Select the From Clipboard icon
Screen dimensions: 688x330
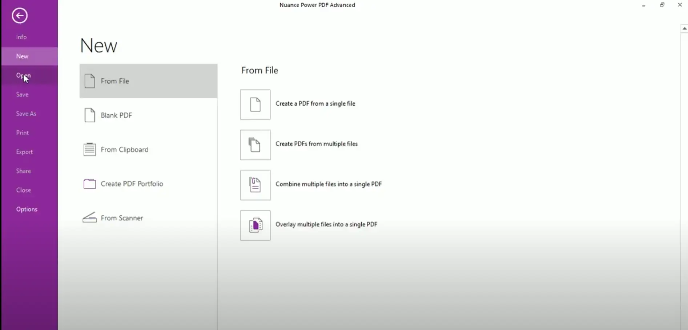pos(89,150)
